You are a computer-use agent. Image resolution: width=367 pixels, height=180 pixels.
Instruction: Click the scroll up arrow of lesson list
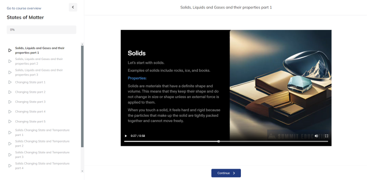(82, 44)
